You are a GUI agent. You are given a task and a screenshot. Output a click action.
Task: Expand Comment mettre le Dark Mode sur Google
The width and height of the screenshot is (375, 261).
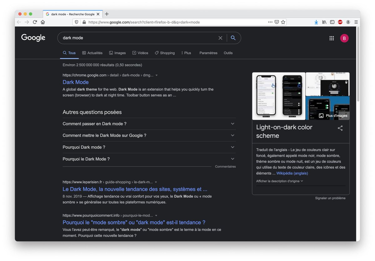point(149,135)
